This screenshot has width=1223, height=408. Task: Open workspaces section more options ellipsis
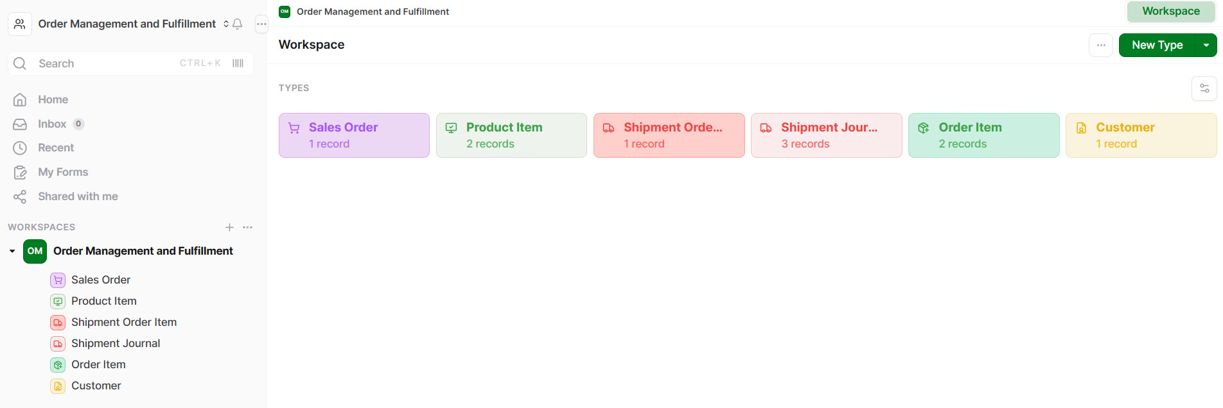[x=248, y=227]
